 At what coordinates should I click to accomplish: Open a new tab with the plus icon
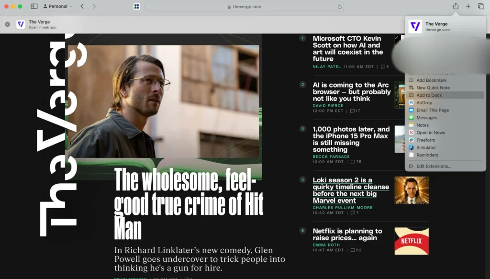pyautogui.click(x=468, y=6)
